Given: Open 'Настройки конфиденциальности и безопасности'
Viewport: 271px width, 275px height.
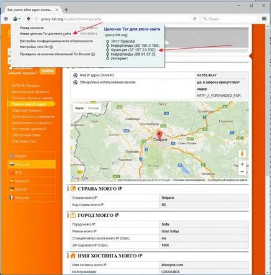Looking at the screenshot, I should [56, 41].
